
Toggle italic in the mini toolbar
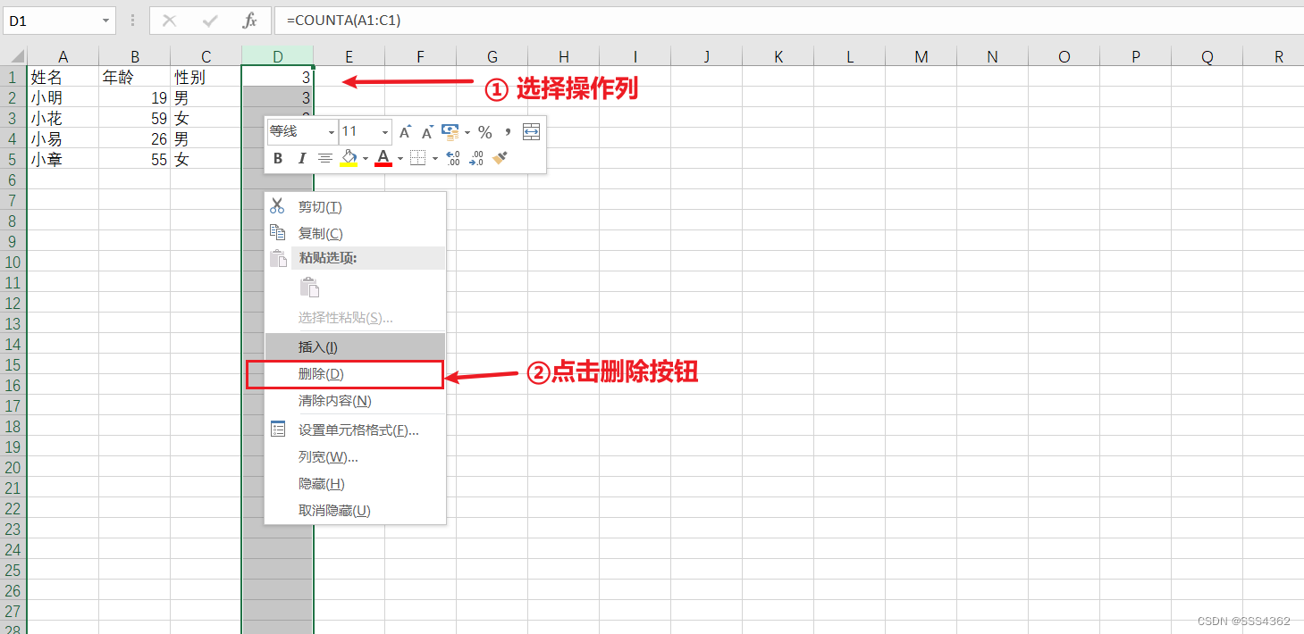(301, 158)
